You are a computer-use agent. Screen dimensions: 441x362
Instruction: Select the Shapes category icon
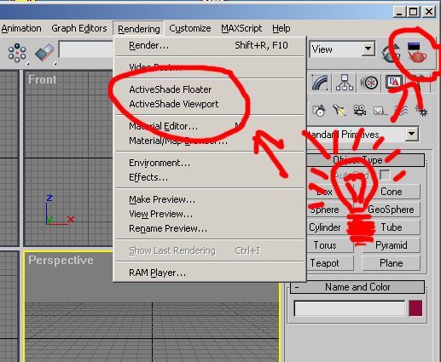(x=319, y=111)
